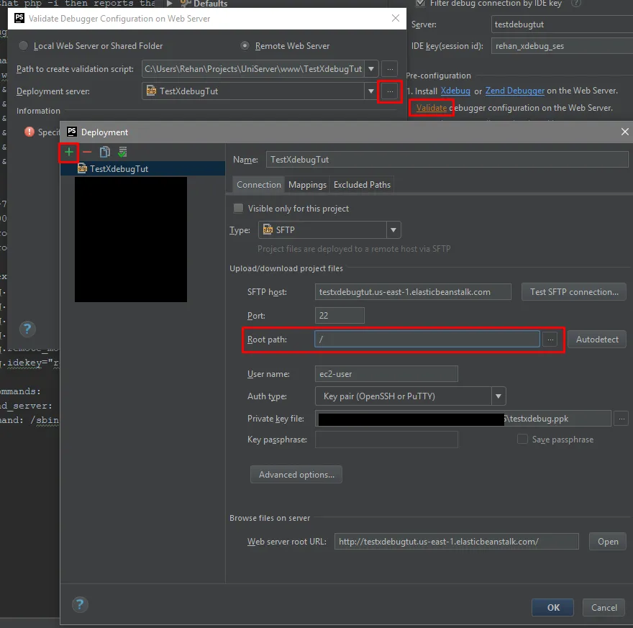
Task: Enable Visible only for this project
Action: 238,209
